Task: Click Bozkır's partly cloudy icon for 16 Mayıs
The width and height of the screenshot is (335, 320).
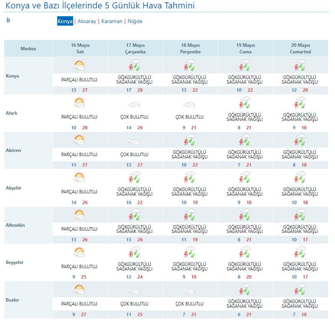Action: (x=79, y=290)
